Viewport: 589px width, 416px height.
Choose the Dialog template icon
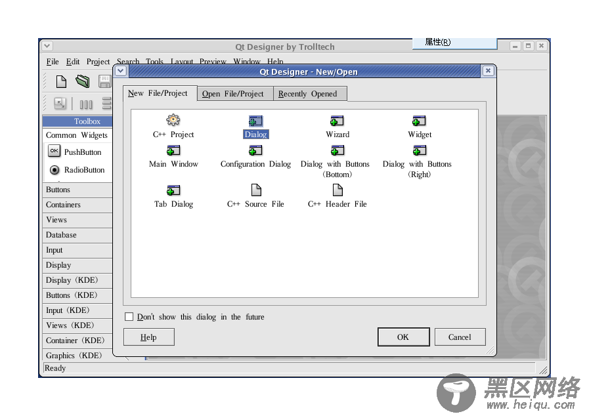256,121
